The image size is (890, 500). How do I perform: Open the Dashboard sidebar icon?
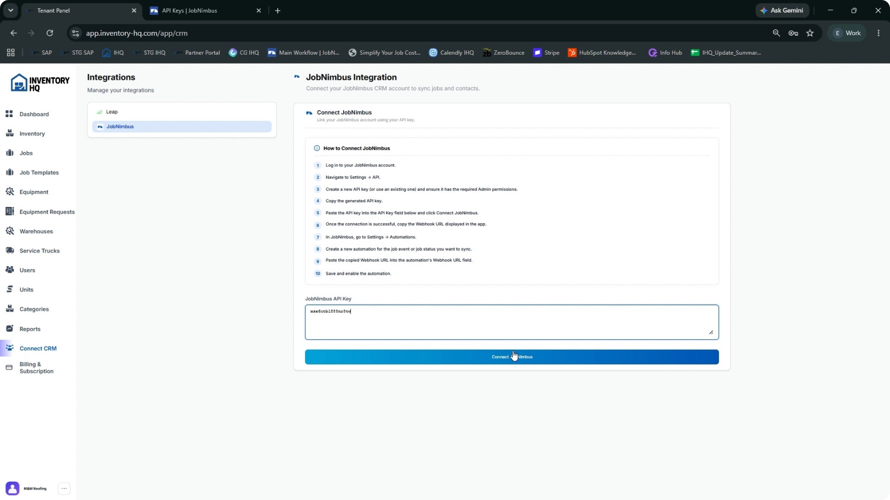[x=9, y=114]
